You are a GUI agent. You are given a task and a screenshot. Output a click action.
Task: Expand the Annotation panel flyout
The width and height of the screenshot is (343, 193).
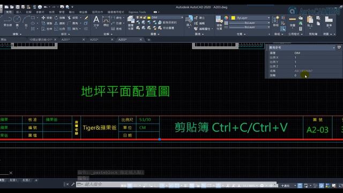point(108,34)
